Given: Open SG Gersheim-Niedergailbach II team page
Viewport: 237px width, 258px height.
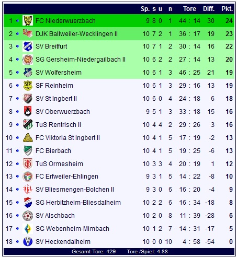Looking at the screenshot, I should (x=81, y=60).
